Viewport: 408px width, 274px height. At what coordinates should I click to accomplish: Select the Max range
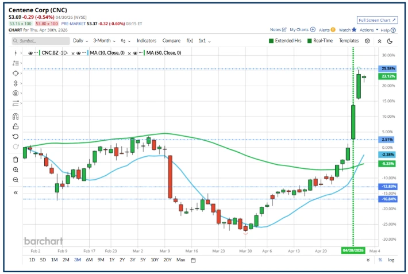coord(180,260)
